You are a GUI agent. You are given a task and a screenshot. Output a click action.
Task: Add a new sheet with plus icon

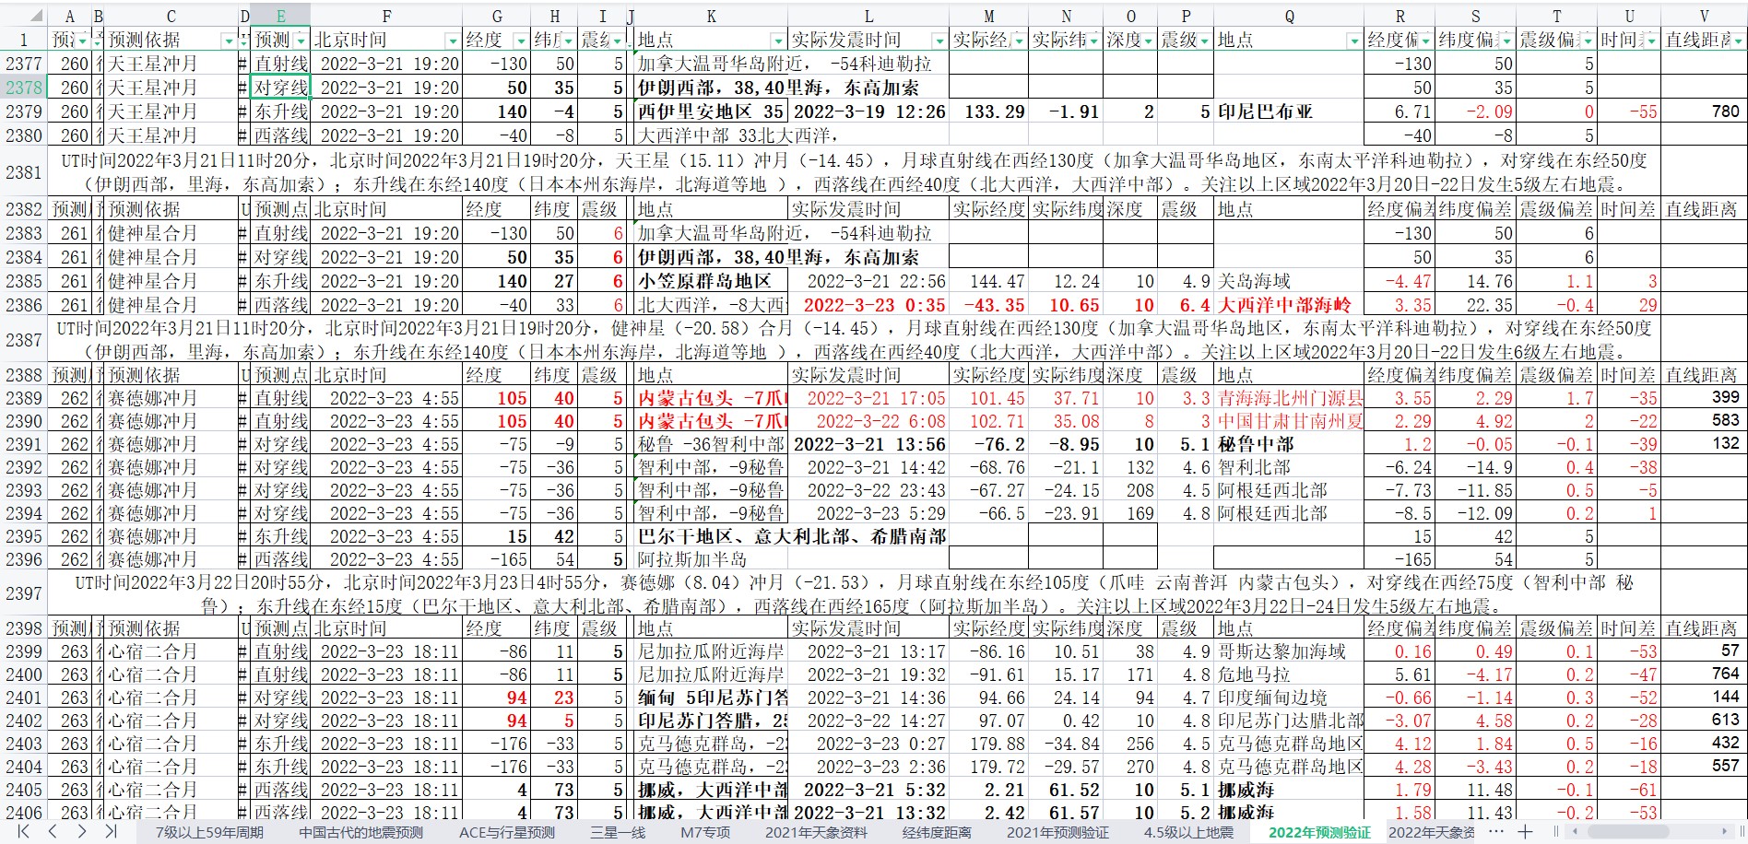(1526, 831)
